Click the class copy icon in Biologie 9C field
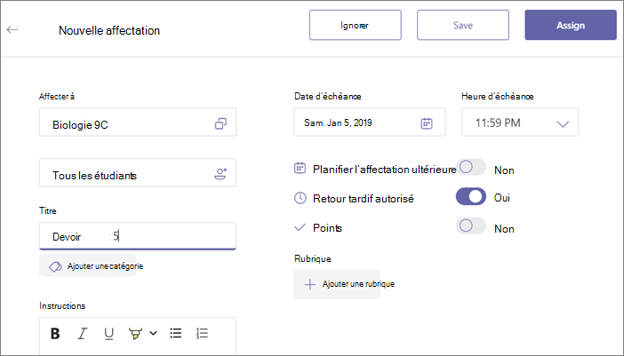 220,123
